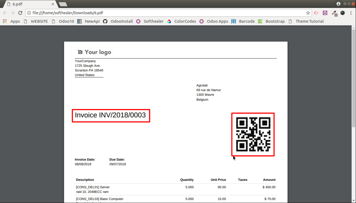Click the [CONS_DEL03] Basic Computer line
356x203 pixels.
pos(100,199)
